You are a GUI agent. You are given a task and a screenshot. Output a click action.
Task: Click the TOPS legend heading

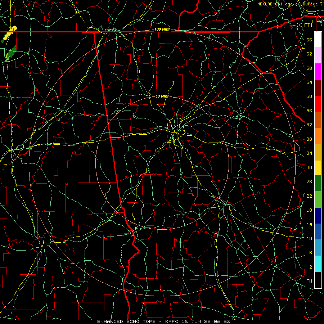pyautogui.click(x=316, y=21)
